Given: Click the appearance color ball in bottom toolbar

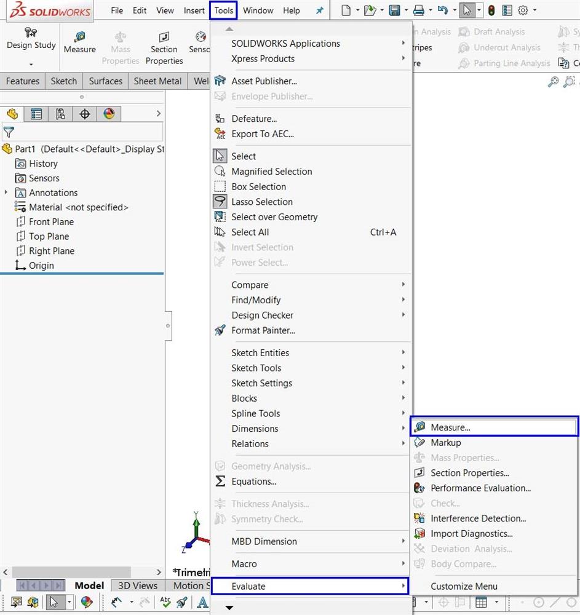Looking at the screenshot, I should (87, 601).
